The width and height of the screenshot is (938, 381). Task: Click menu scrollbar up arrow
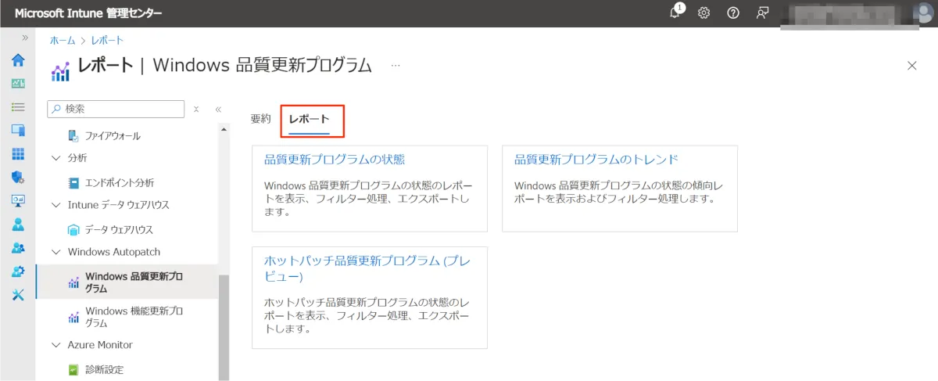coord(224,129)
